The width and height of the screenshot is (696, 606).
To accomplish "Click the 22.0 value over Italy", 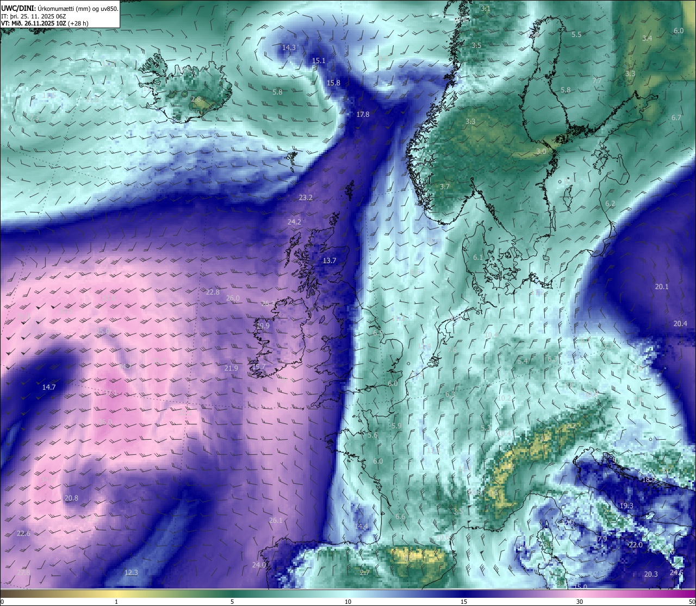I will pos(636,545).
